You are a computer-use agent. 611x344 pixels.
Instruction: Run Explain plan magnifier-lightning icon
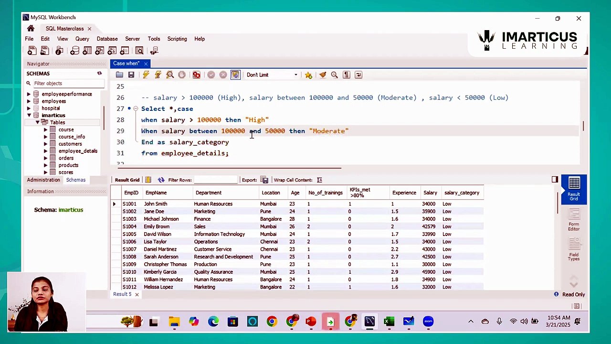[170, 75]
